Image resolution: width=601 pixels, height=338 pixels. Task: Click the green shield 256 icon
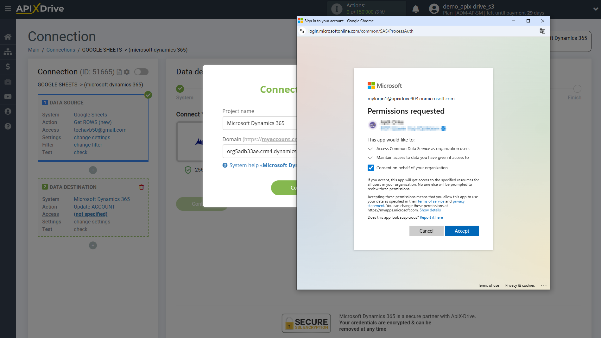pyautogui.click(x=188, y=170)
